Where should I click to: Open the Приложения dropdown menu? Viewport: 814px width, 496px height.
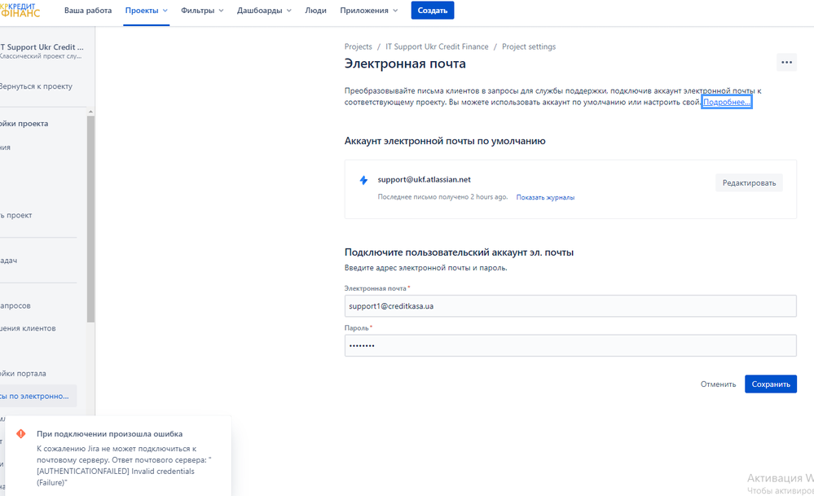[x=368, y=11]
